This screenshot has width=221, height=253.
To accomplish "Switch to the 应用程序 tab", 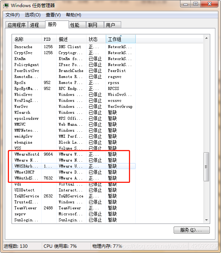I will pos(17,25).
